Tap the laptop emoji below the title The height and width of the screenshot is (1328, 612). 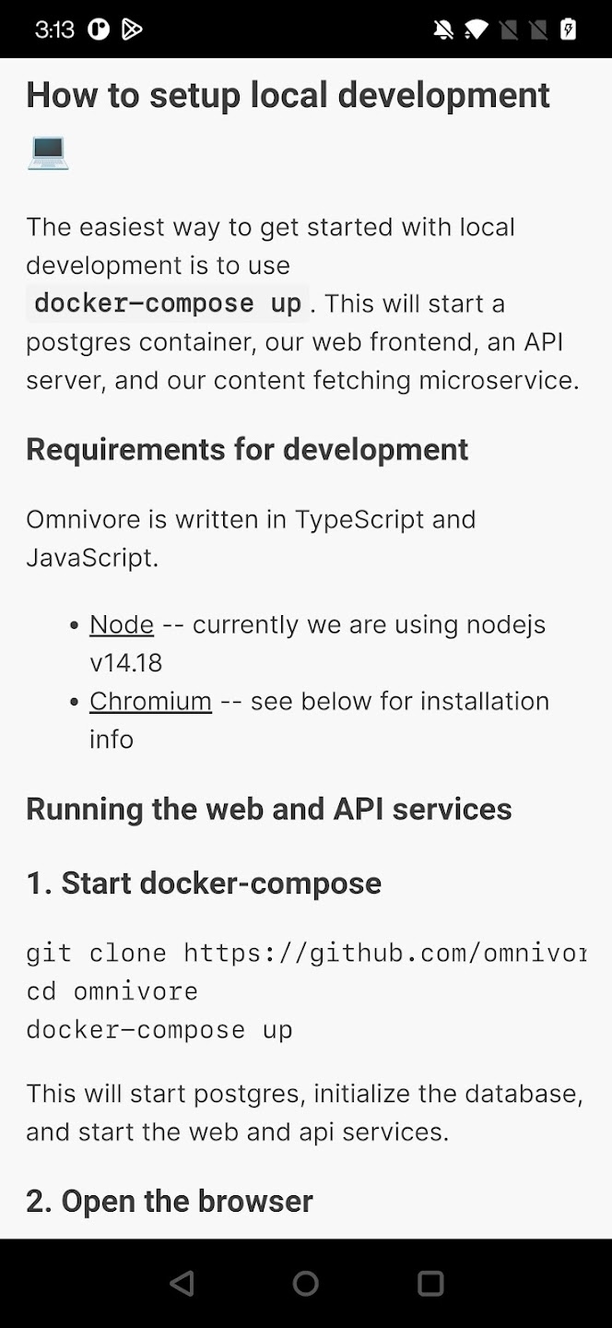tap(47, 150)
